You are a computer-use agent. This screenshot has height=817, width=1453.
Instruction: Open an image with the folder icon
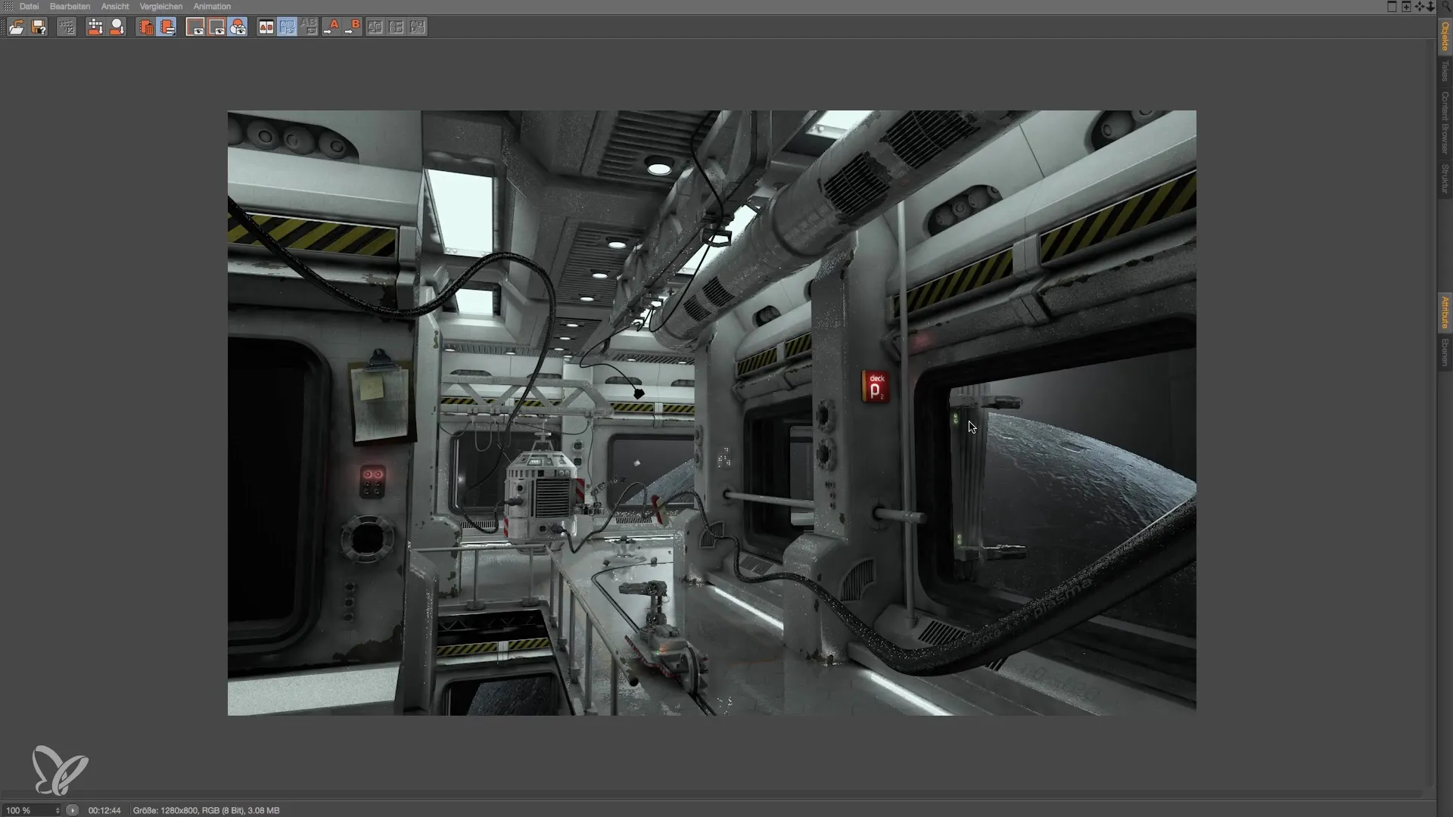pyautogui.click(x=17, y=27)
